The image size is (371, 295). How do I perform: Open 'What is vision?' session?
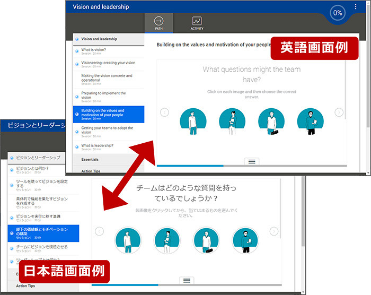109,51
